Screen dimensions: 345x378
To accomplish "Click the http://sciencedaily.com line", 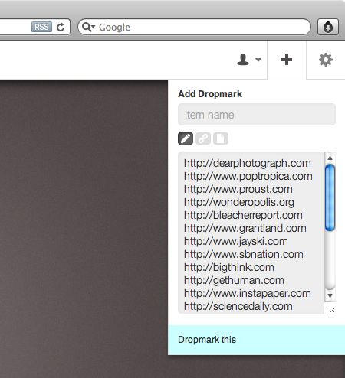I will [x=238, y=306].
